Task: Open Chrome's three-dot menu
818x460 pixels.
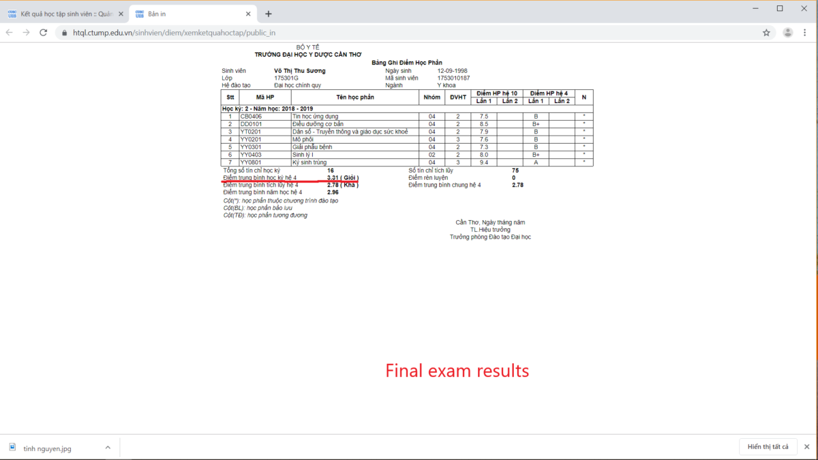Action: 806,33
